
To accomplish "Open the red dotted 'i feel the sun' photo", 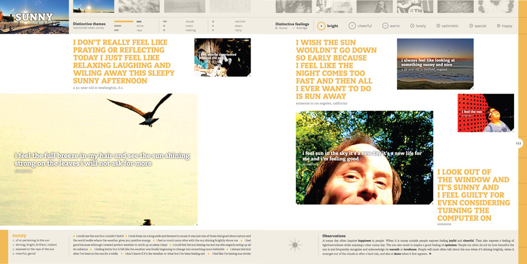I will (x=486, y=113).
